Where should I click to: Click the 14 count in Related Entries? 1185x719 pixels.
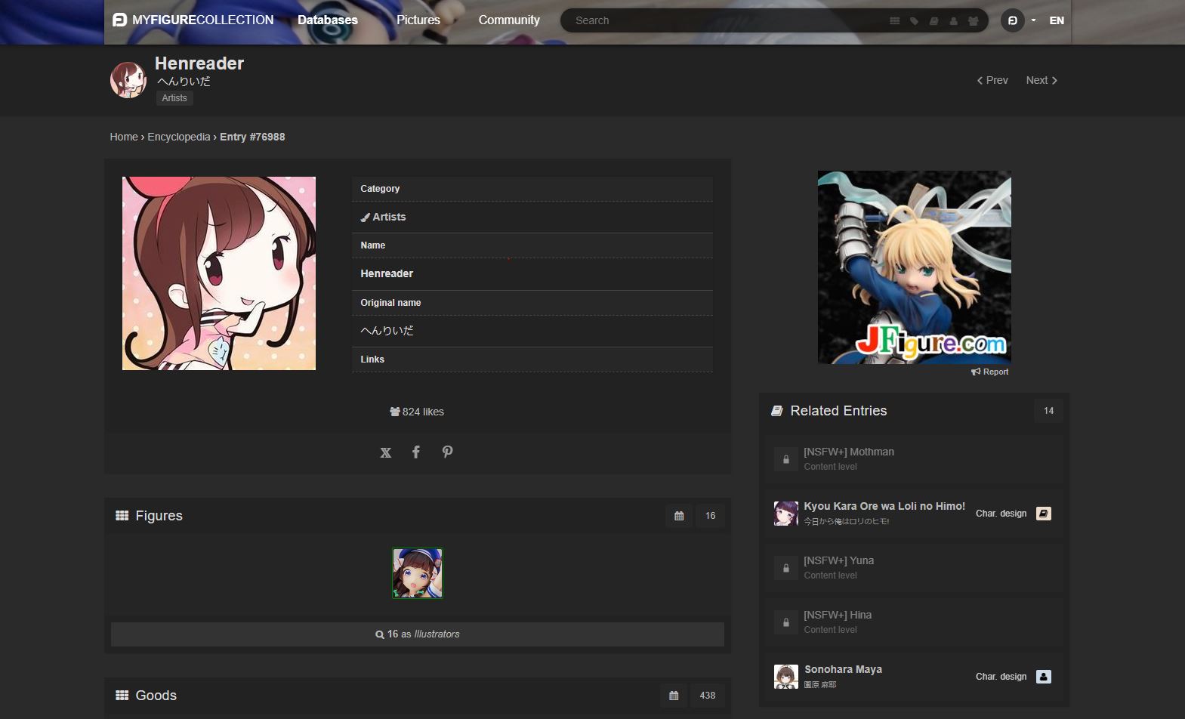tap(1048, 411)
